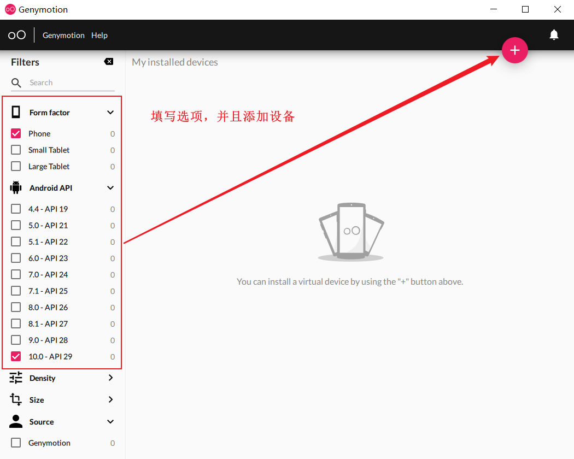Uncheck the Phone checkbox
574x459 pixels.
[x=16, y=133]
